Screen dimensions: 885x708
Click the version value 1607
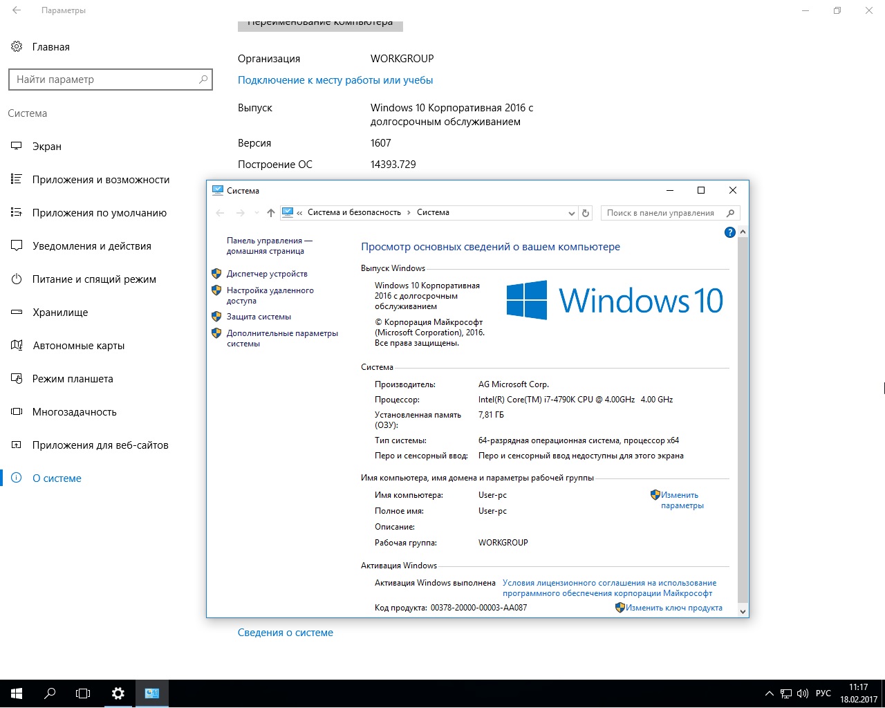point(381,143)
